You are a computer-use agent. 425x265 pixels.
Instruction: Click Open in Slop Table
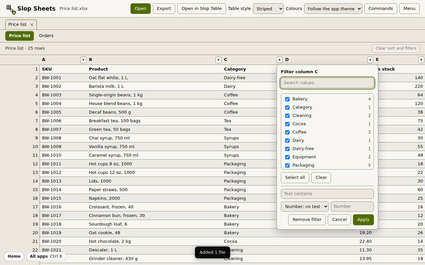click(x=202, y=9)
